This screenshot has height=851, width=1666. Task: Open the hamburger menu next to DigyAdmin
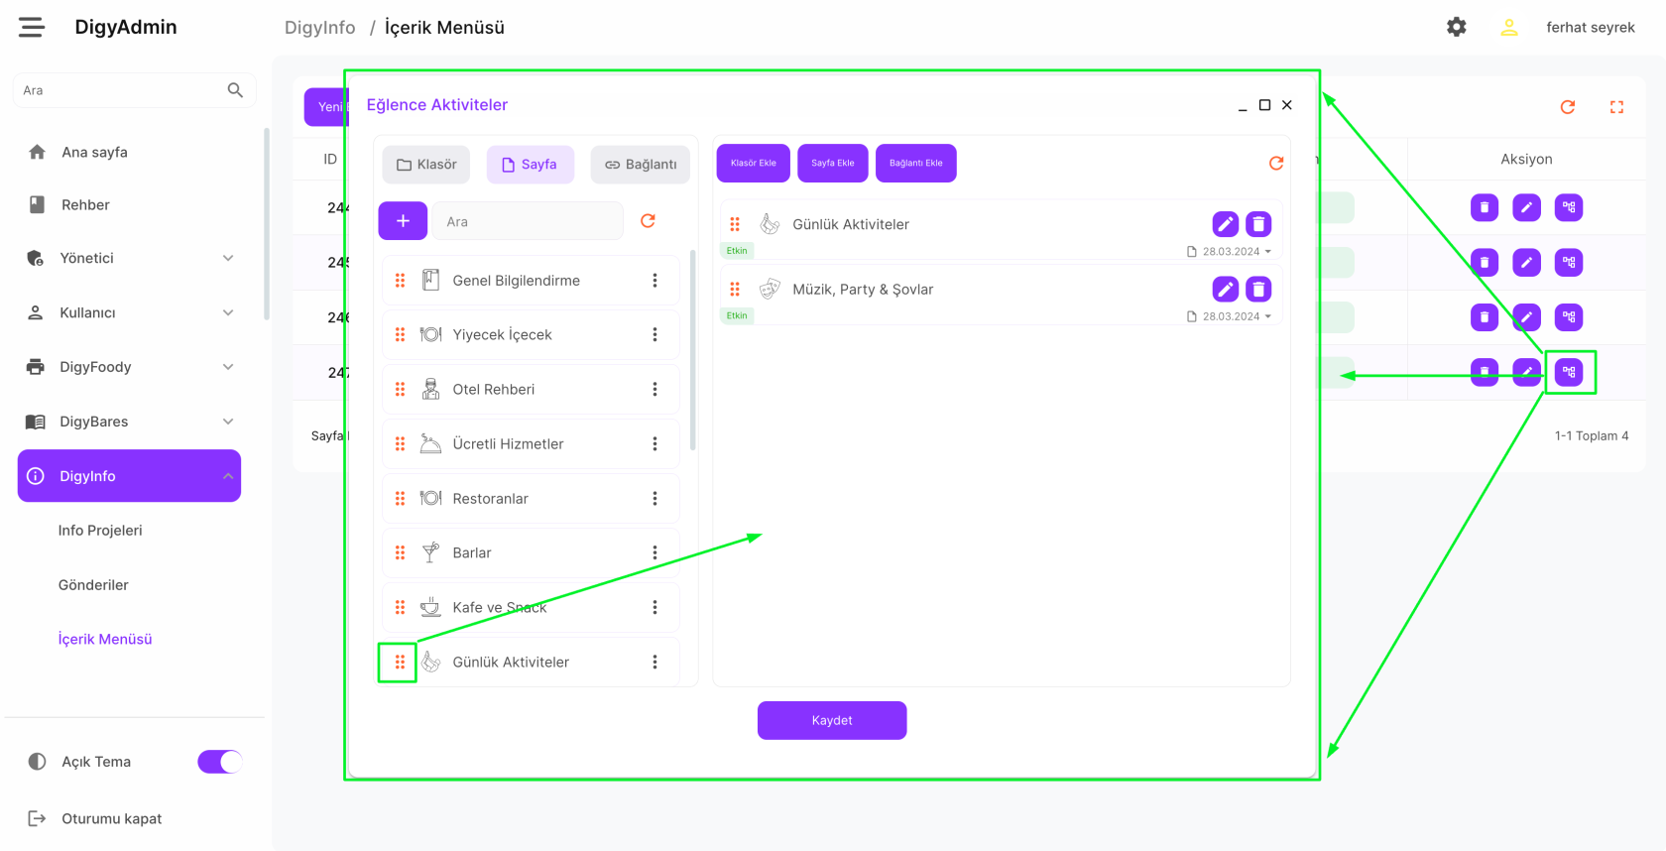point(32,27)
